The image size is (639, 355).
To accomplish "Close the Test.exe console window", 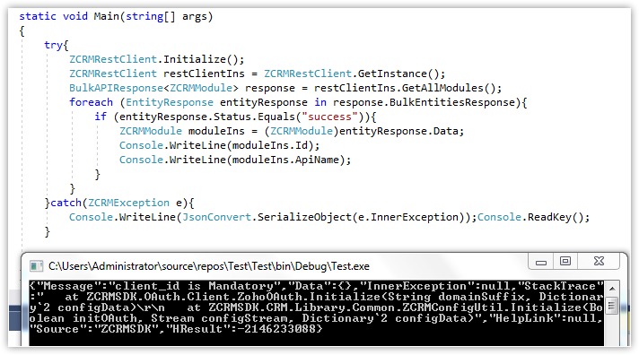I will click(599, 261).
